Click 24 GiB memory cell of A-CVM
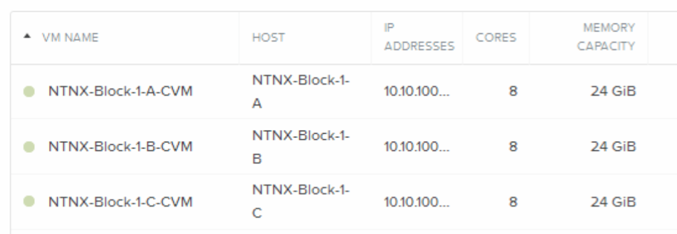Image resolution: width=677 pixels, height=234 pixels. click(x=613, y=91)
